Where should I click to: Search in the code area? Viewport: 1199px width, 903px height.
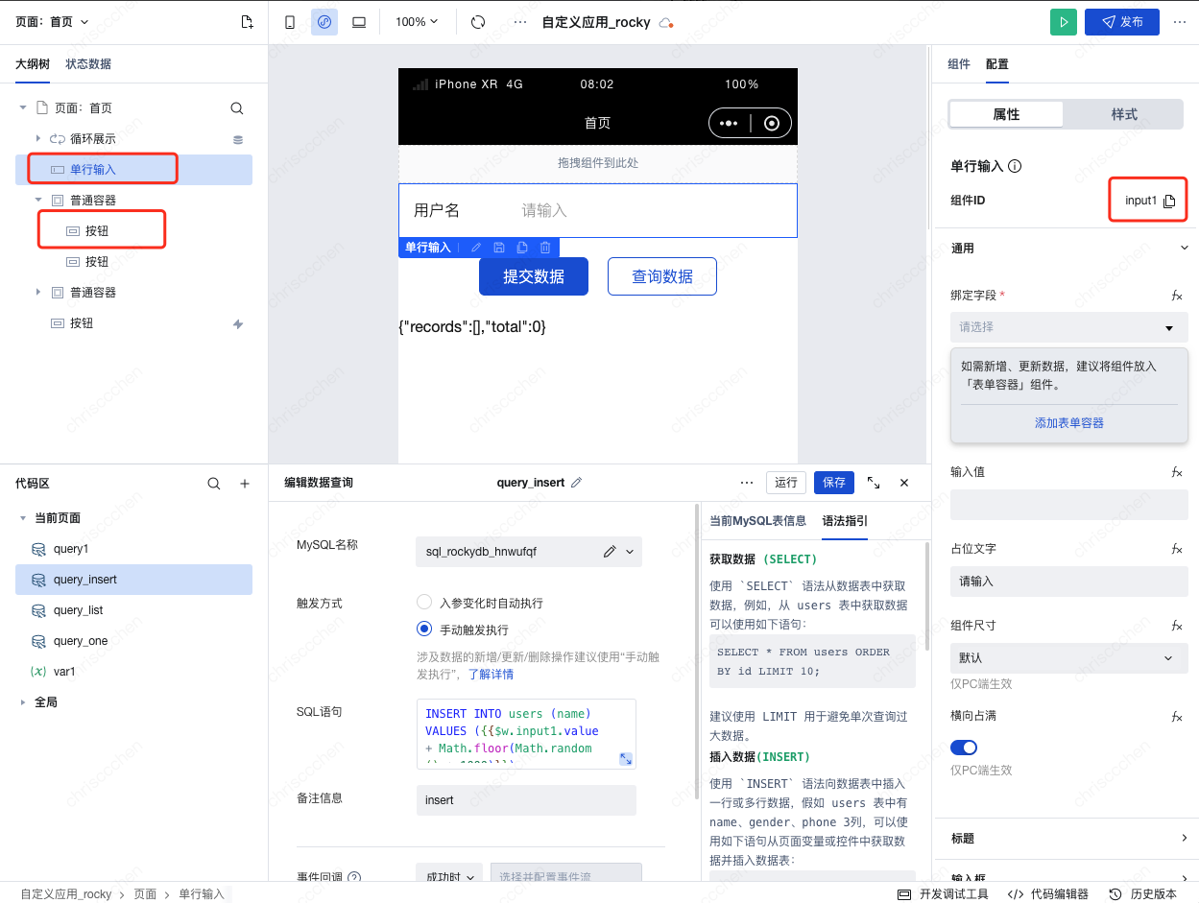point(214,484)
